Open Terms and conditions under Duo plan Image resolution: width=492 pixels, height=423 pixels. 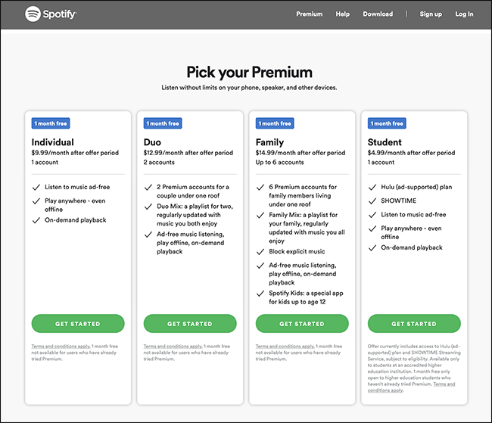[x=169, y=347]
